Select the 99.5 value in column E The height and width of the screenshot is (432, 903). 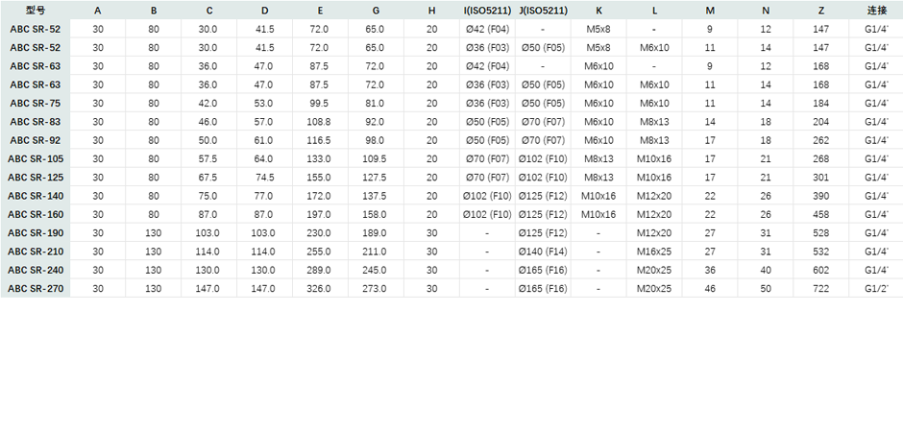pos(319,103)
